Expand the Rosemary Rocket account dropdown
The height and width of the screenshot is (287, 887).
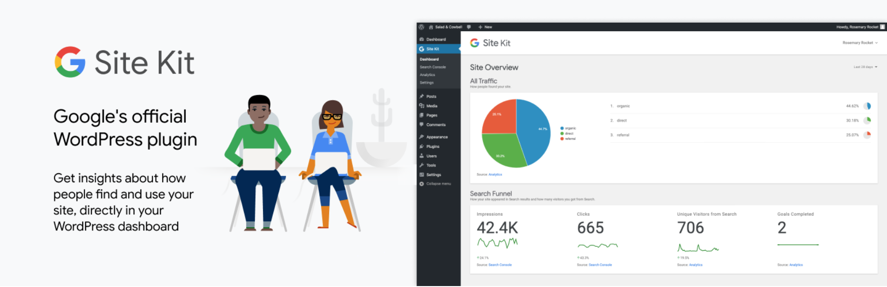tap(860, 43)
